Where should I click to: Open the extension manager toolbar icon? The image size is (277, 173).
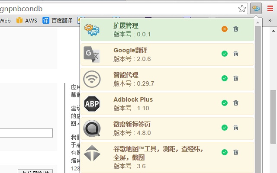(256, 9)
